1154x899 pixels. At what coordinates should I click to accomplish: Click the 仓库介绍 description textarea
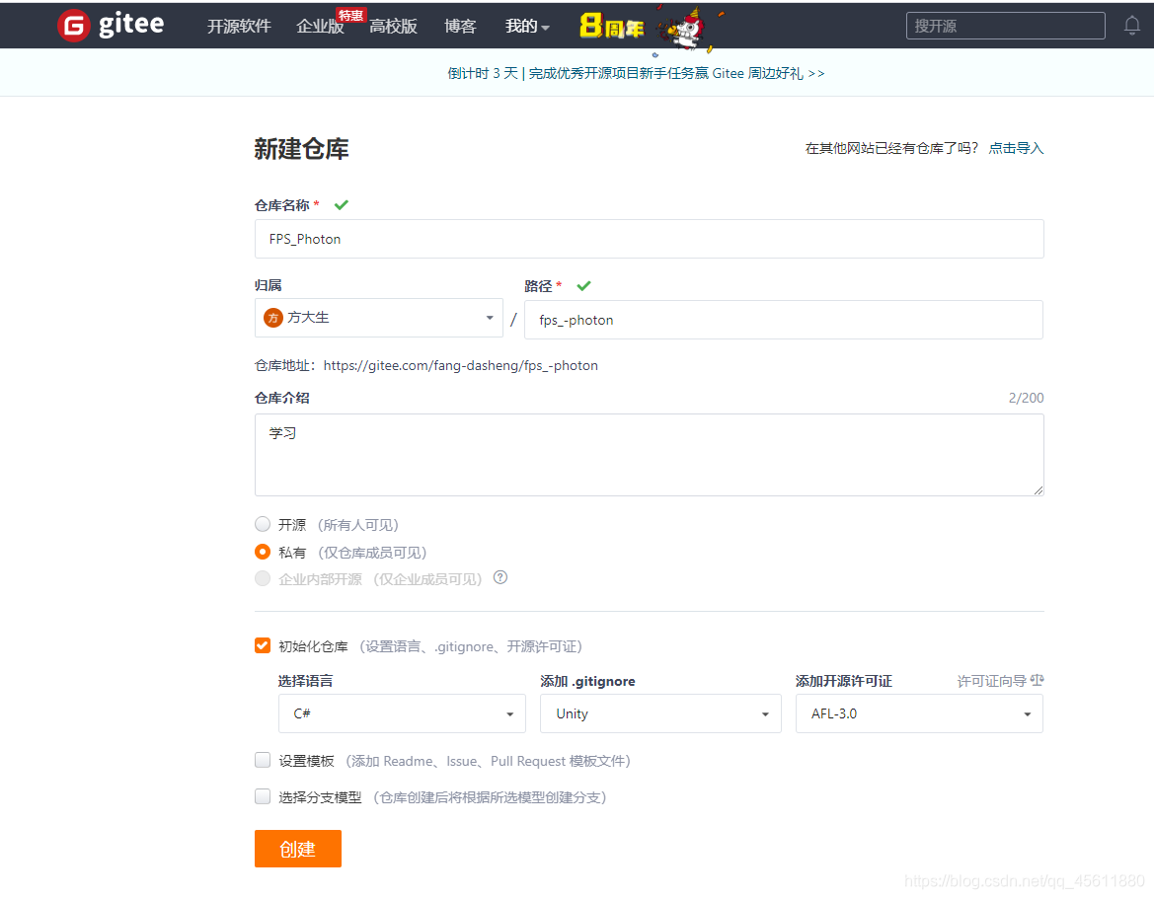pyautogui.click(x=650, y=455)
